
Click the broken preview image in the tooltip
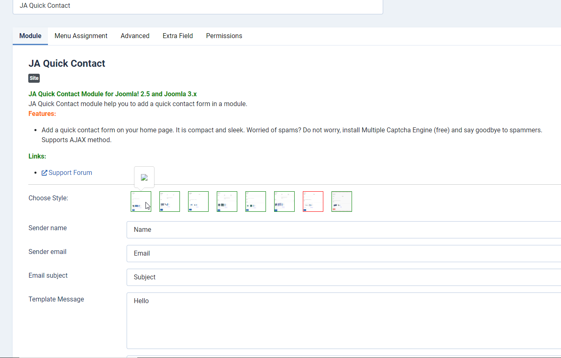(144, 177)
